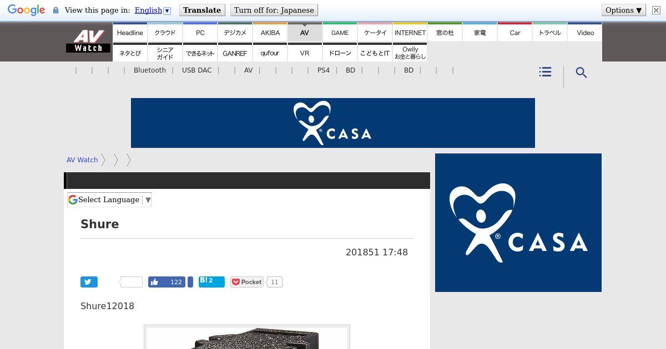Click the wide CASA banner advertisement
Image resolution: width=666 pixels, height=349 pixels.
coord(333,123)
